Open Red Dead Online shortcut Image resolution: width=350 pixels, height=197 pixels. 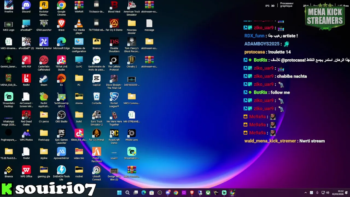pyautogui.click(x=26, y=118)
